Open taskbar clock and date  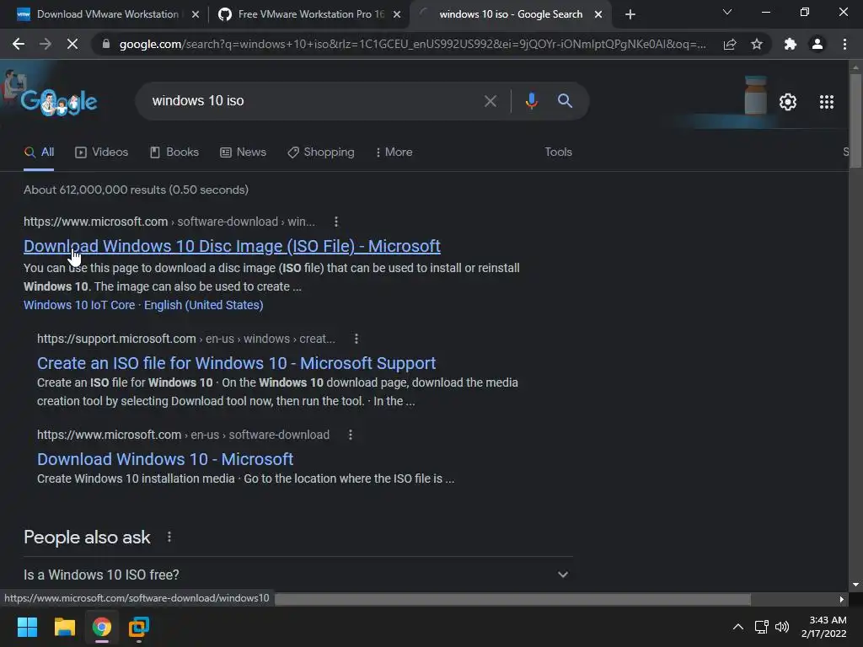point(824,627)
